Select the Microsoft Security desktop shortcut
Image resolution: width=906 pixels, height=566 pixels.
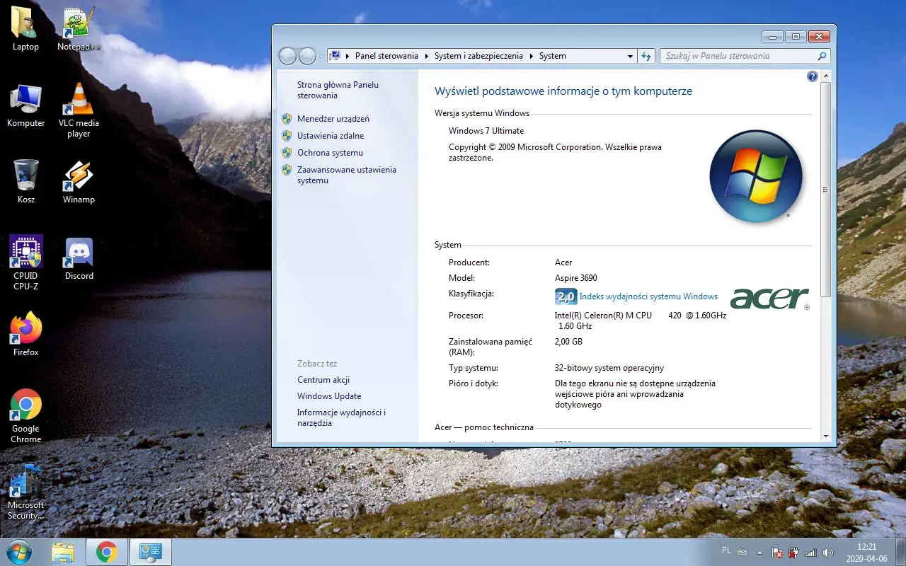click(x=25, y=492)
